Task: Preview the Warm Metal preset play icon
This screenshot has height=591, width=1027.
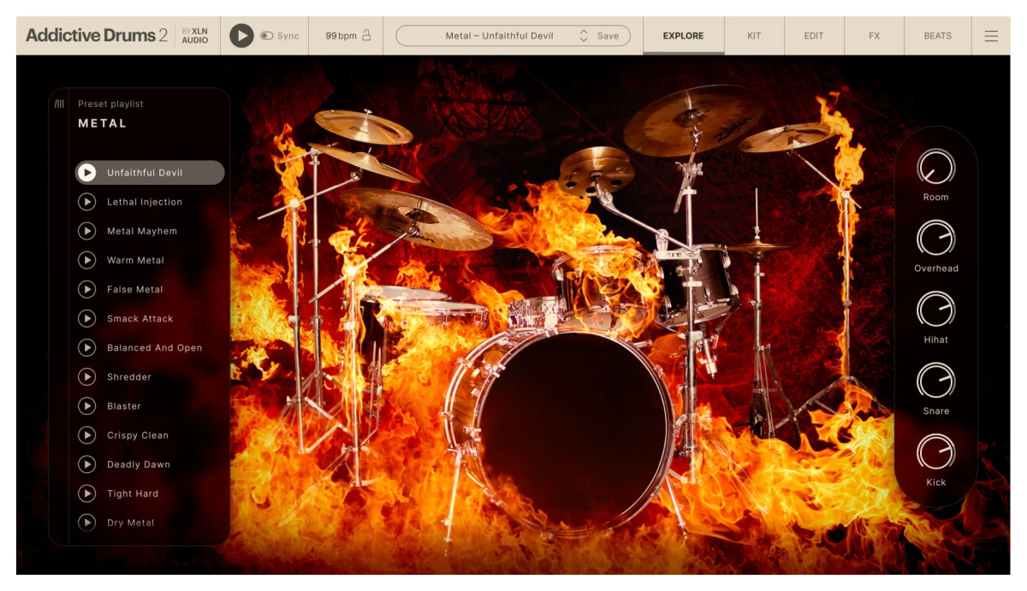Action: (x=86, y=260)
